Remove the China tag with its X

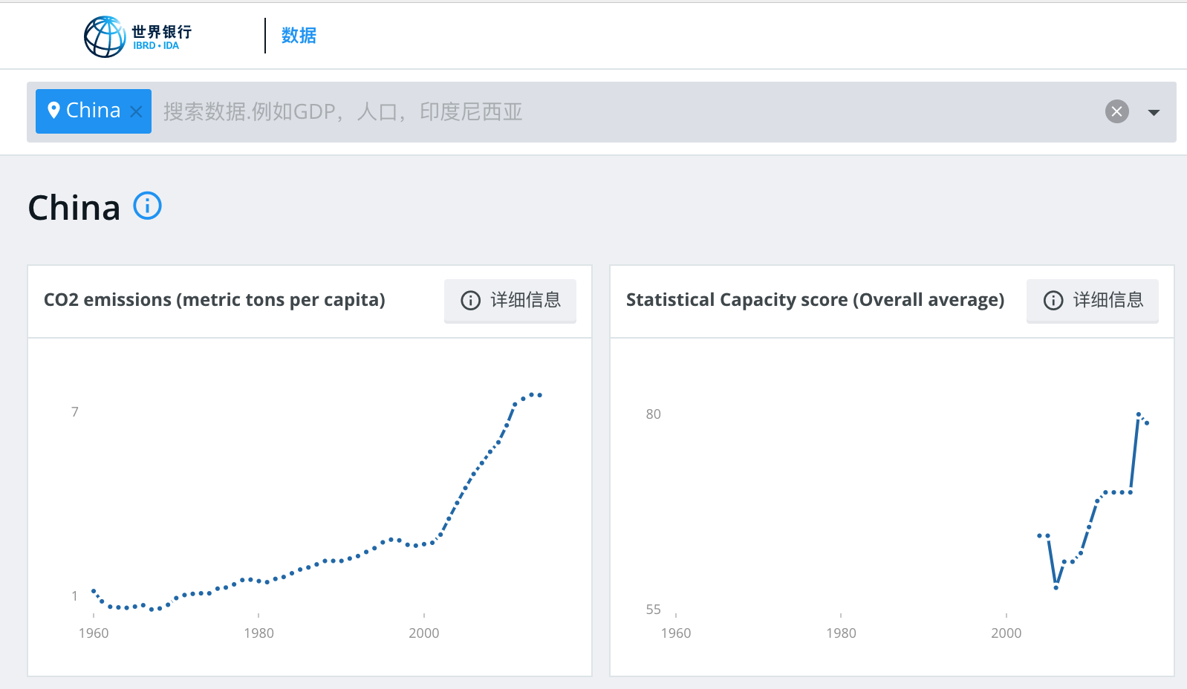click(x=136, y=111)
